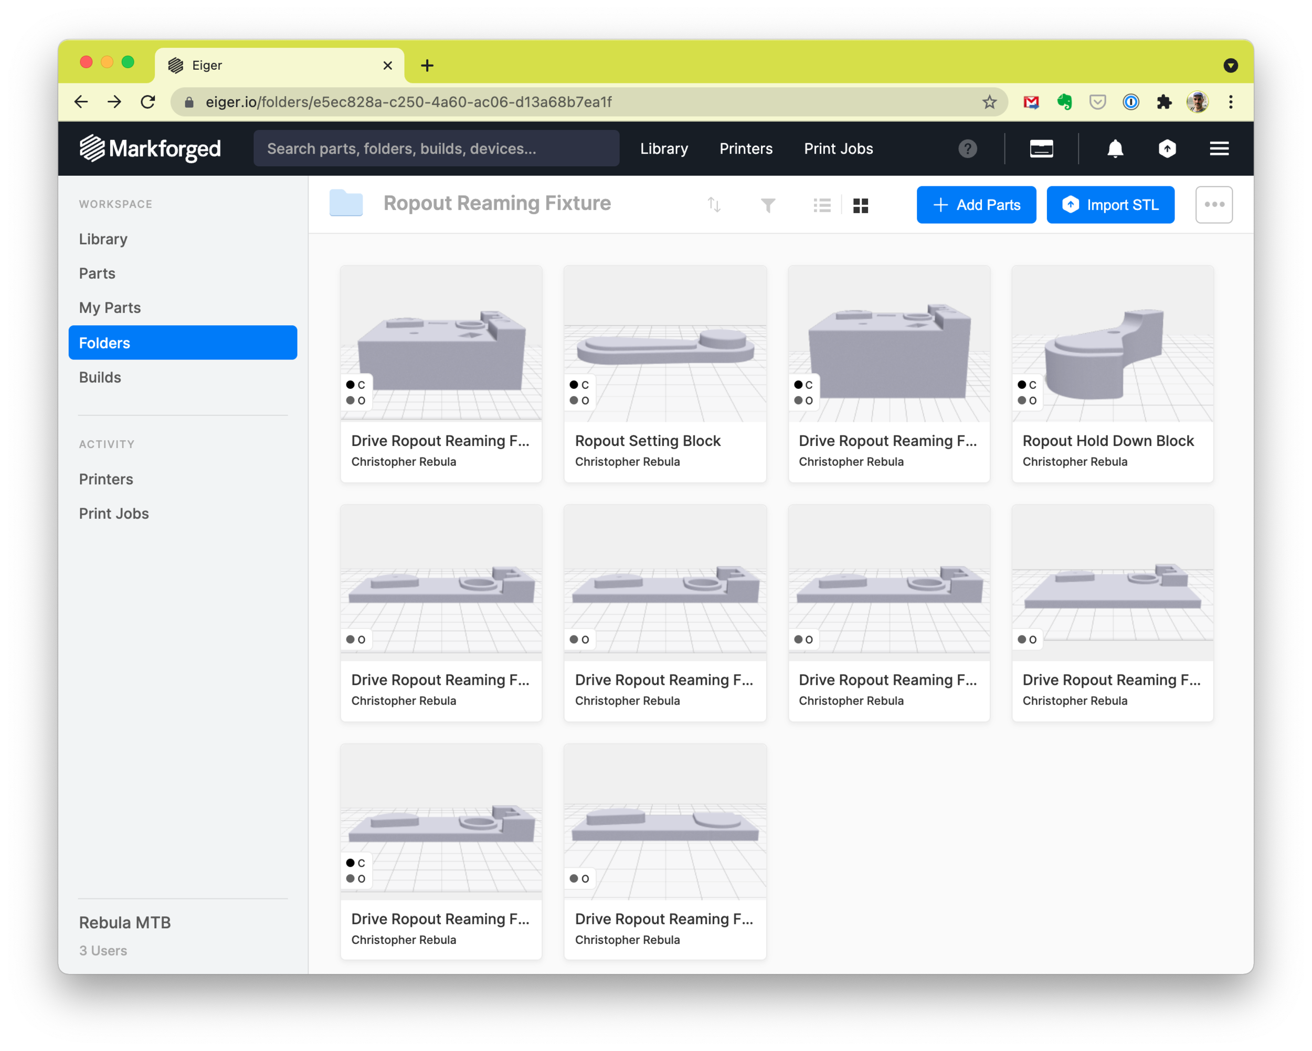Open the filter funnel icon
Screen dimensions: 1312x1051
click(x=767, y=206)
